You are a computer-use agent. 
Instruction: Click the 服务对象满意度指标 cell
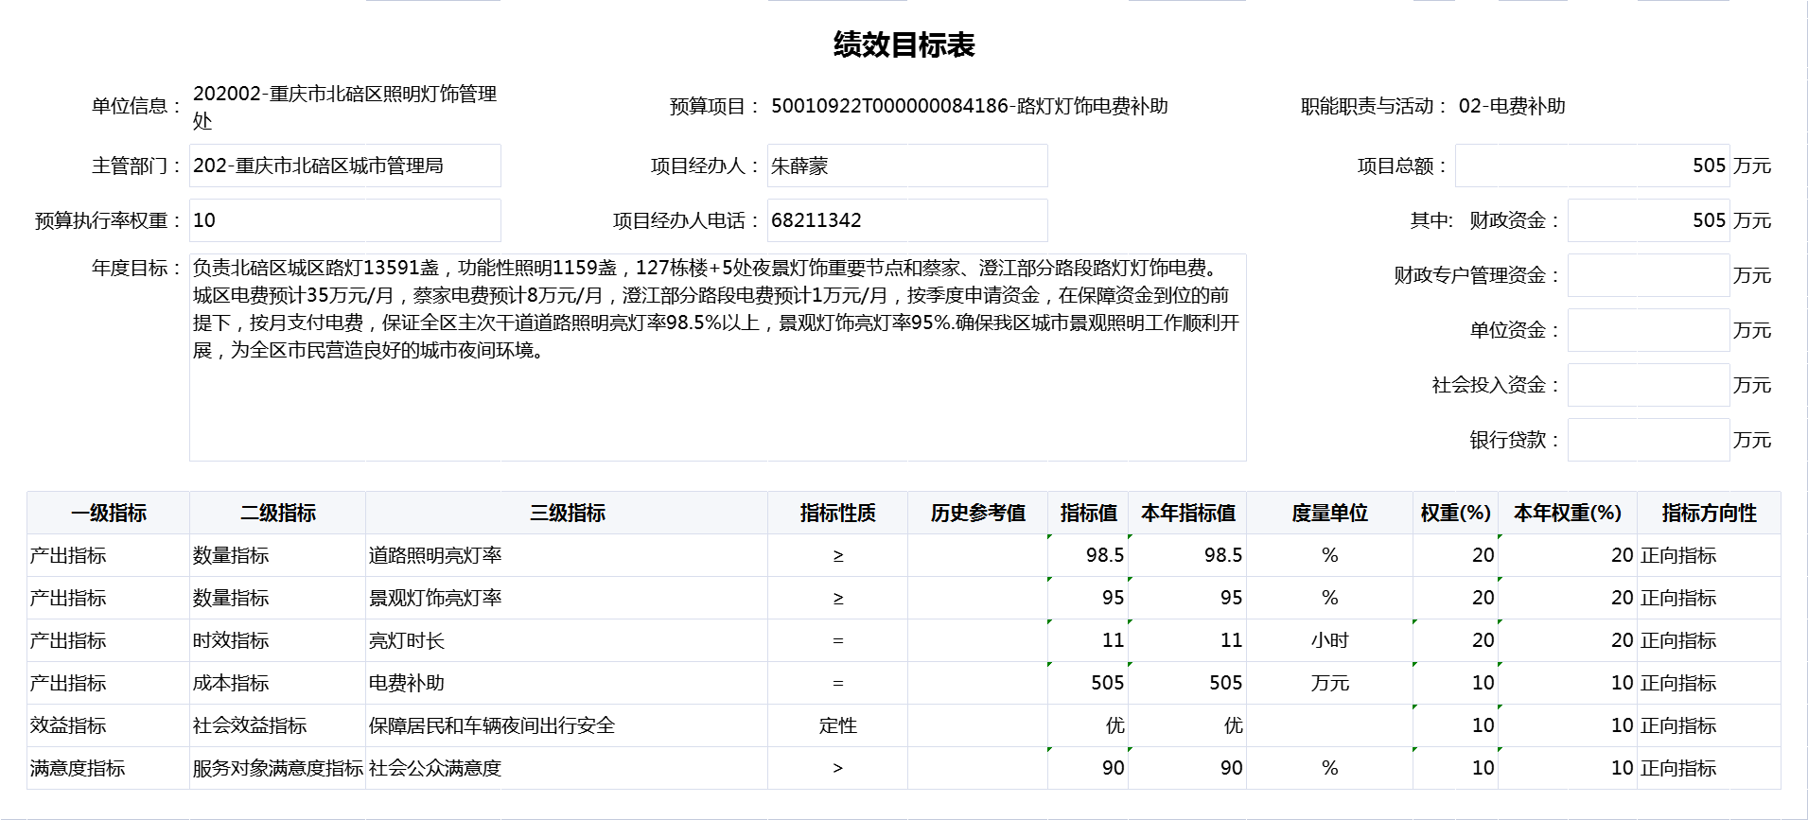[x=277, y=768]
